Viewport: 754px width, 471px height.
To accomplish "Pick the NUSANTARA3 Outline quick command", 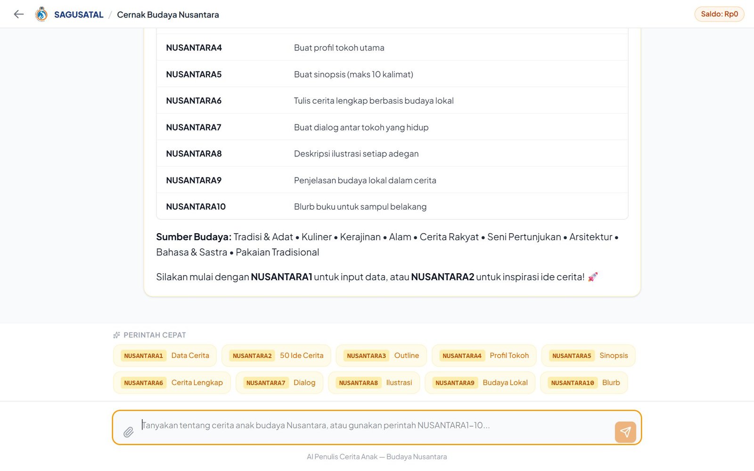I will 381,356.
